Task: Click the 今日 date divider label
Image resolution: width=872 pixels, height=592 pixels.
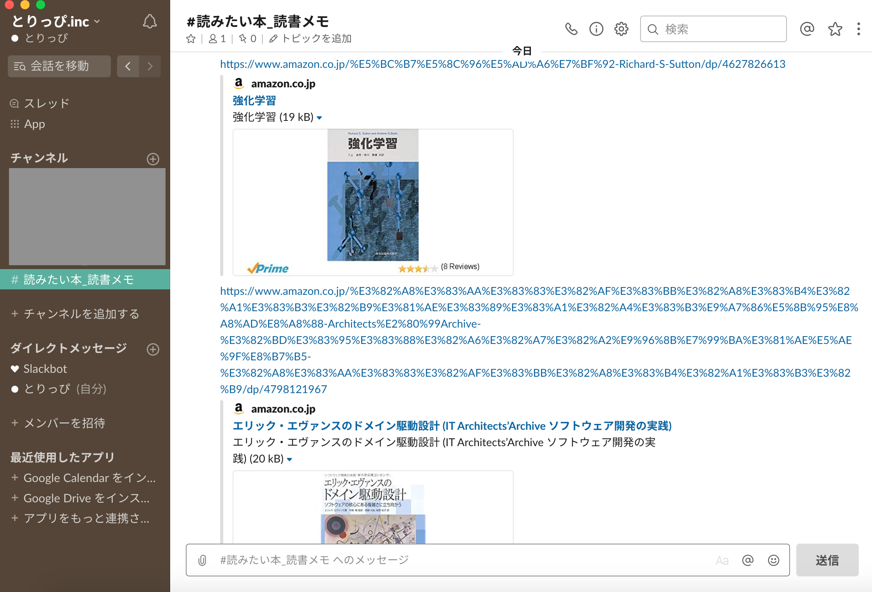Action: tap(522, 51)
